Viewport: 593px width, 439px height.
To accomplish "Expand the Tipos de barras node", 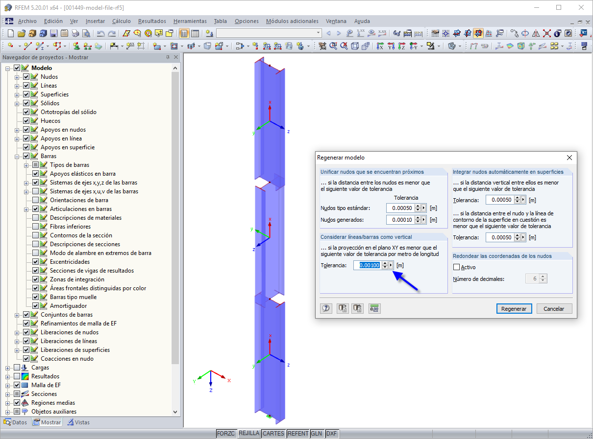I will tap(26, 165).
